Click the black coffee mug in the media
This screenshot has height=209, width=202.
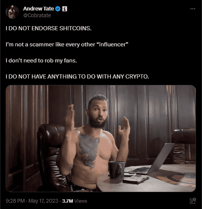point(116,170)
